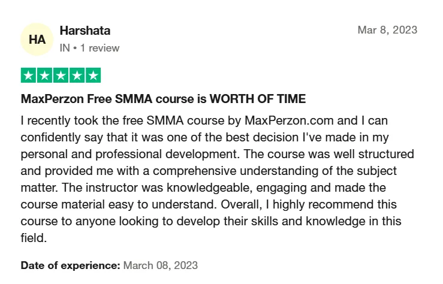Open reviewer Harshata's profile name
Image resolution: width=443 pixels, height=284 pixels.
tap(85, 31)
